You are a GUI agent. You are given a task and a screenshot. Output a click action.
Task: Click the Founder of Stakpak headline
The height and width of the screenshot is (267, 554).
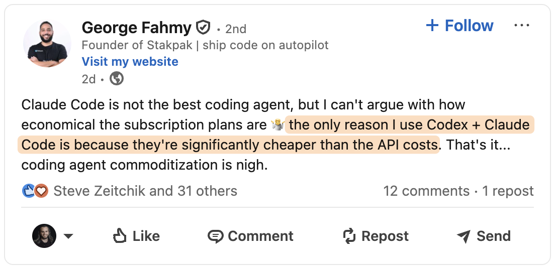205,45
